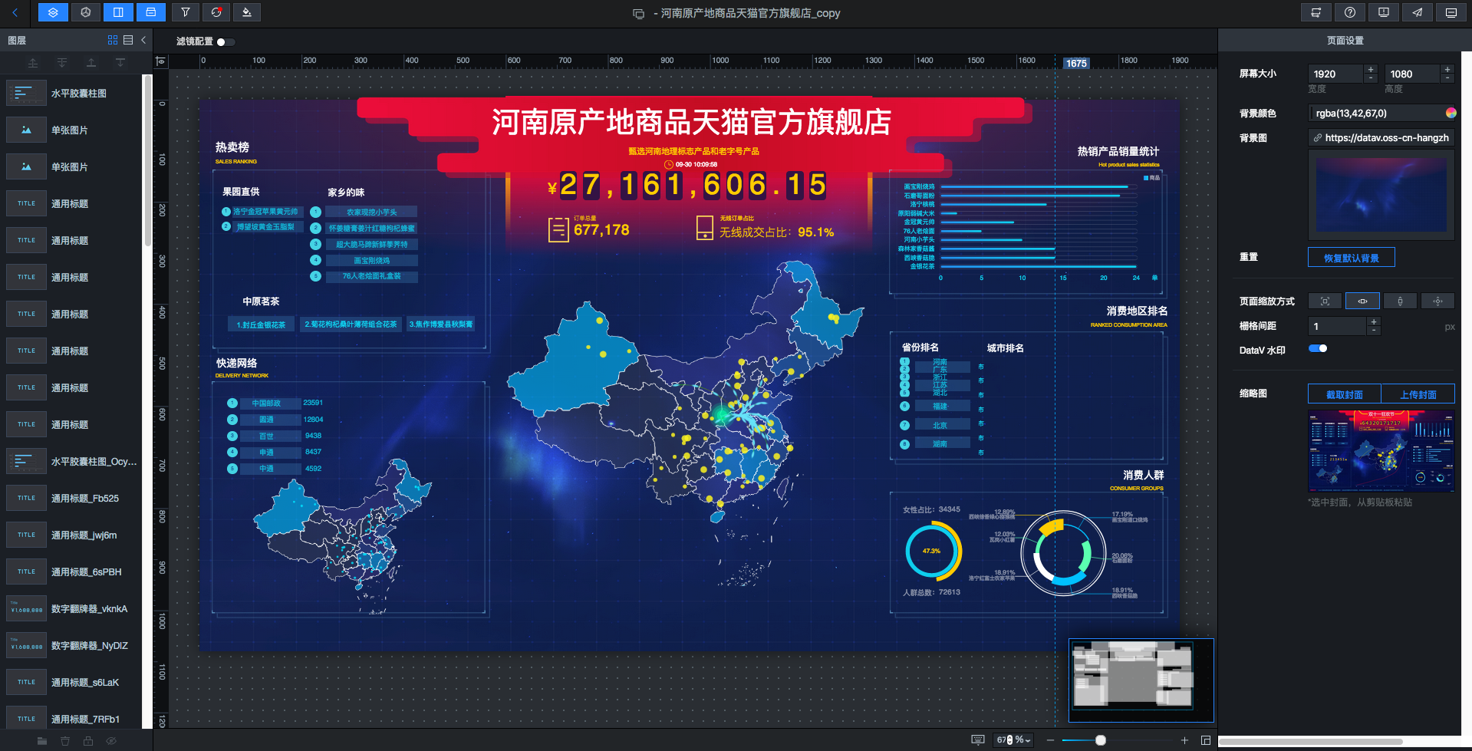Click the trash icon below layers list
1472x751 pixels.
(65, 741)
